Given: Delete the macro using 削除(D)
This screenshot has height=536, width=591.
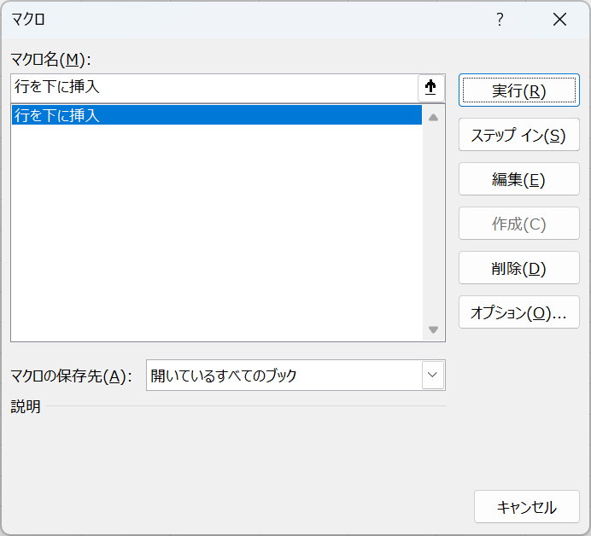Looking at the screenshot, I should (518, 268).
